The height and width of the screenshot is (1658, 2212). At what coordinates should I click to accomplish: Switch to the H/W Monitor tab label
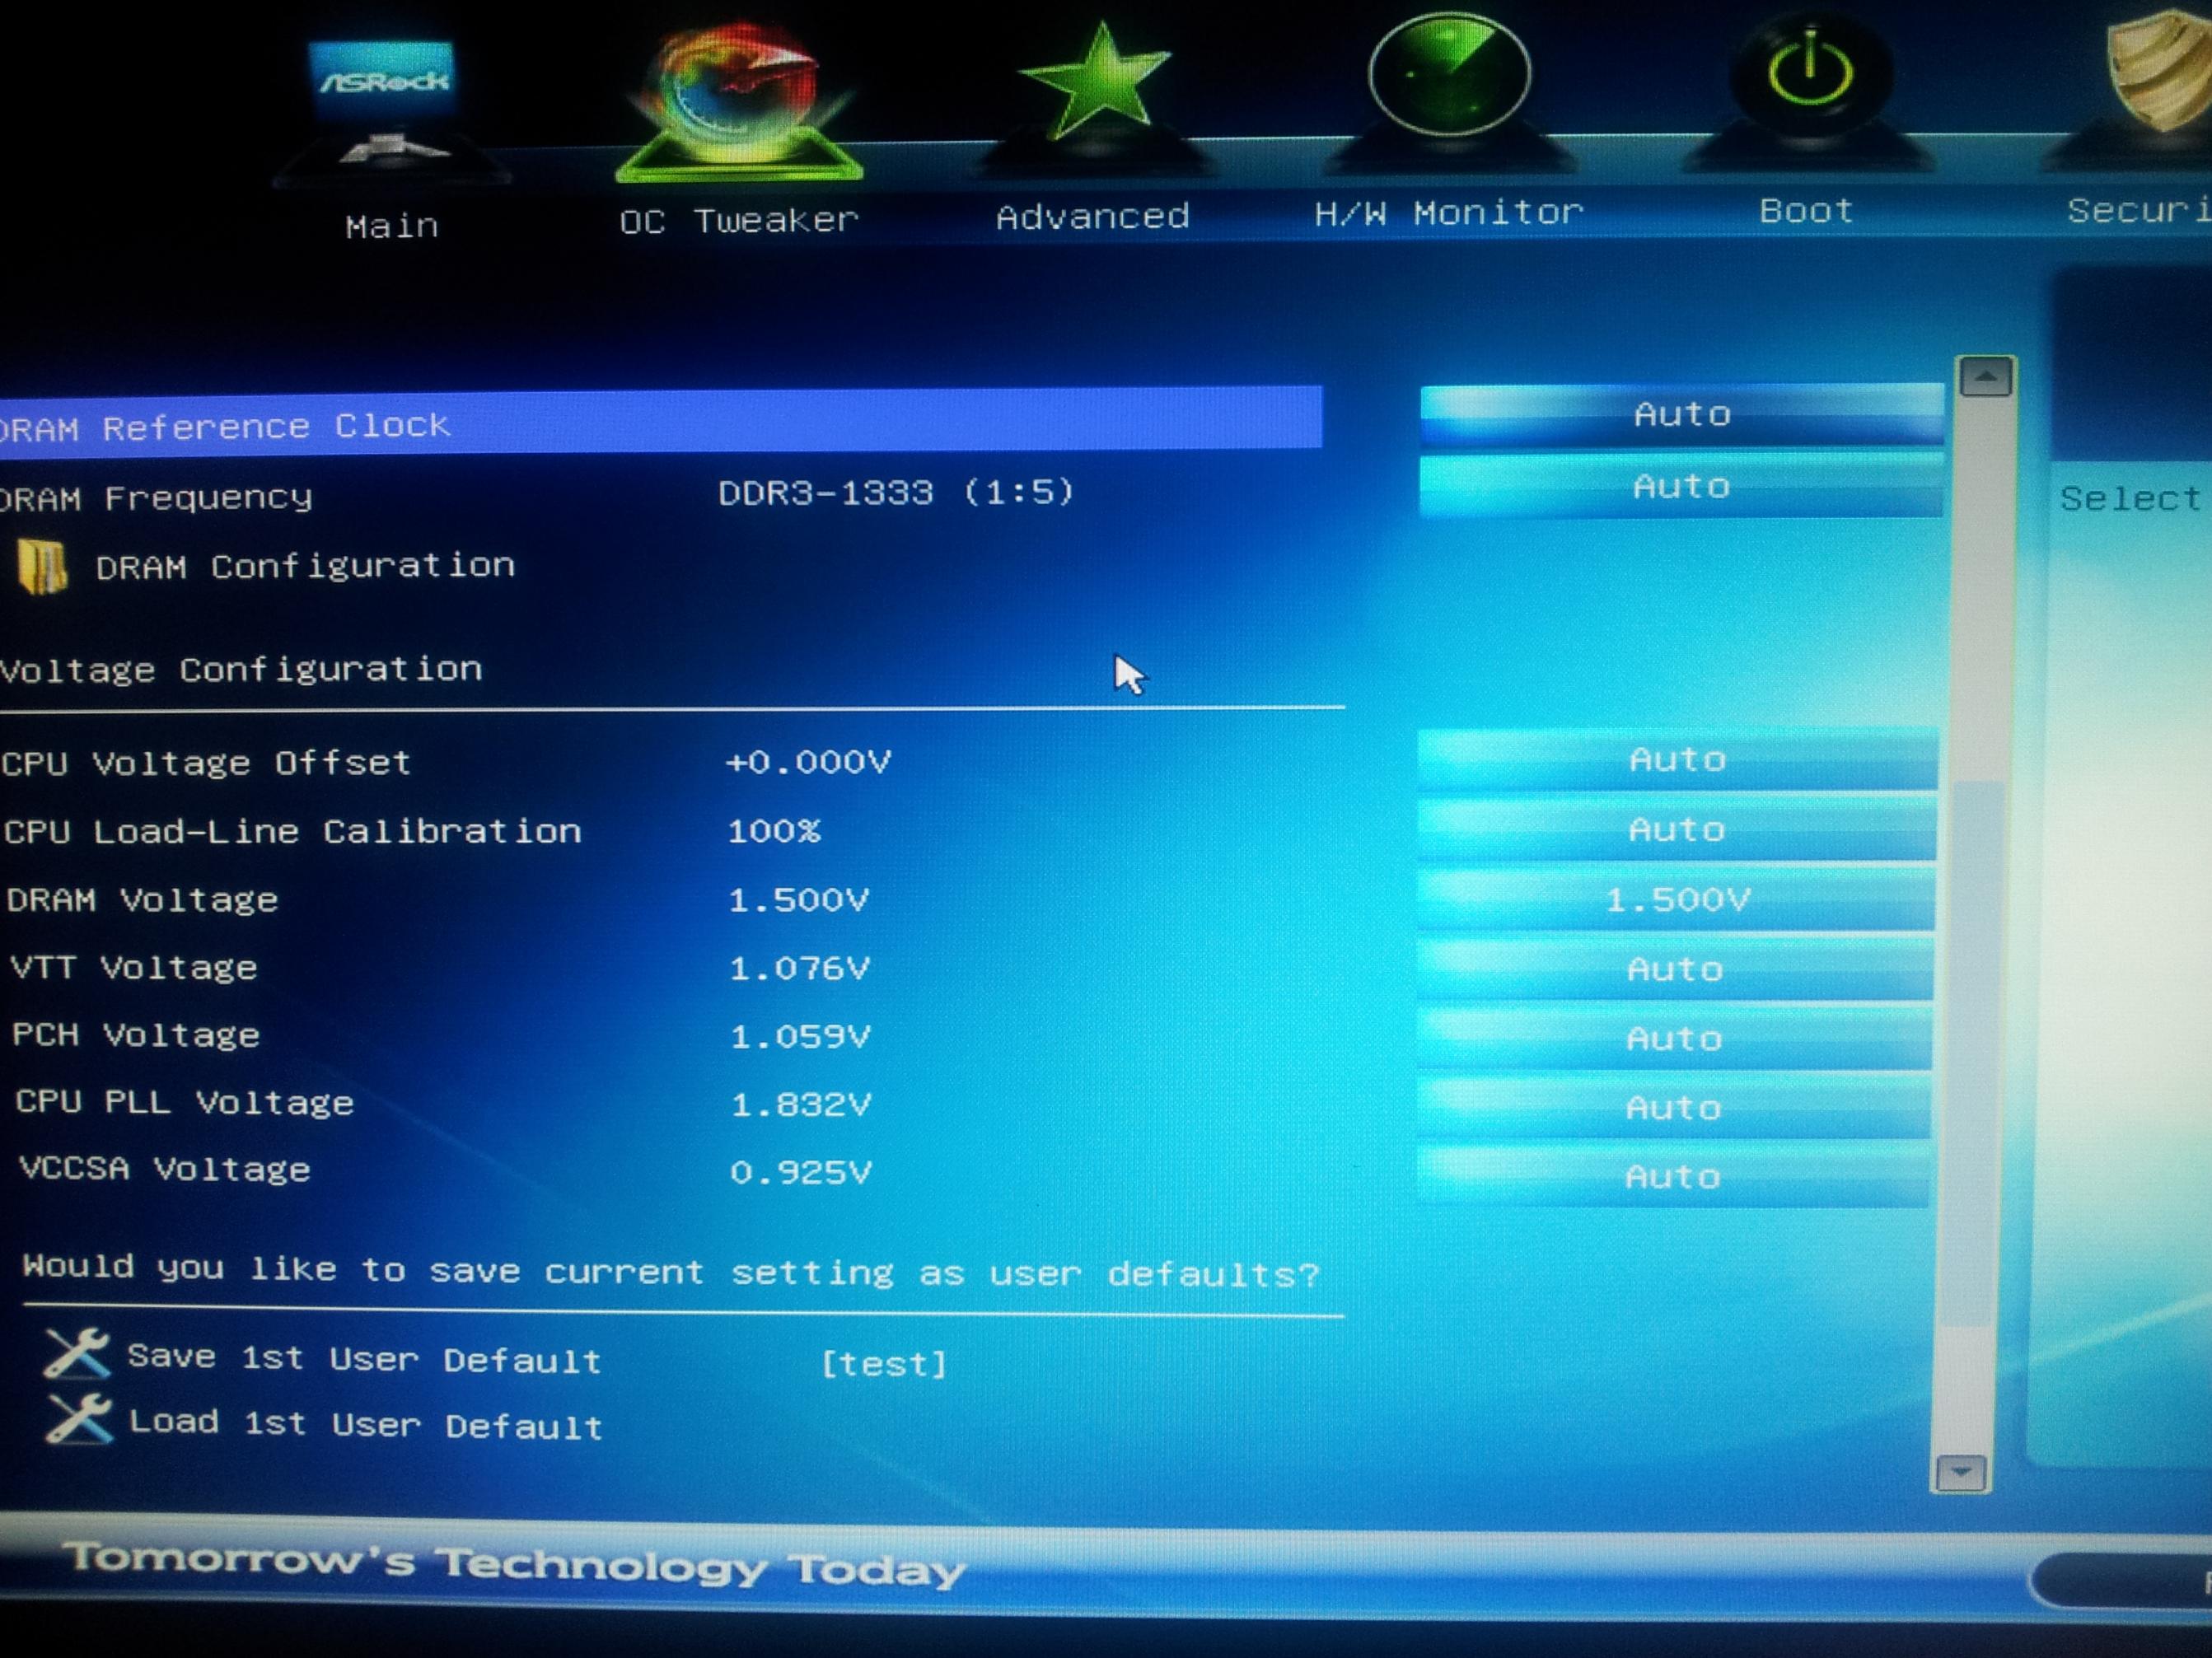1448,213
